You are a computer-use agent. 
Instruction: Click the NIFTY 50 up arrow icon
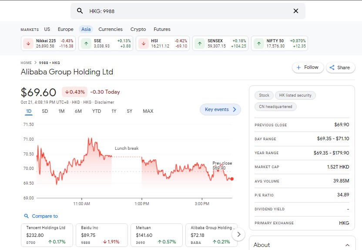[x=259, y=44]
